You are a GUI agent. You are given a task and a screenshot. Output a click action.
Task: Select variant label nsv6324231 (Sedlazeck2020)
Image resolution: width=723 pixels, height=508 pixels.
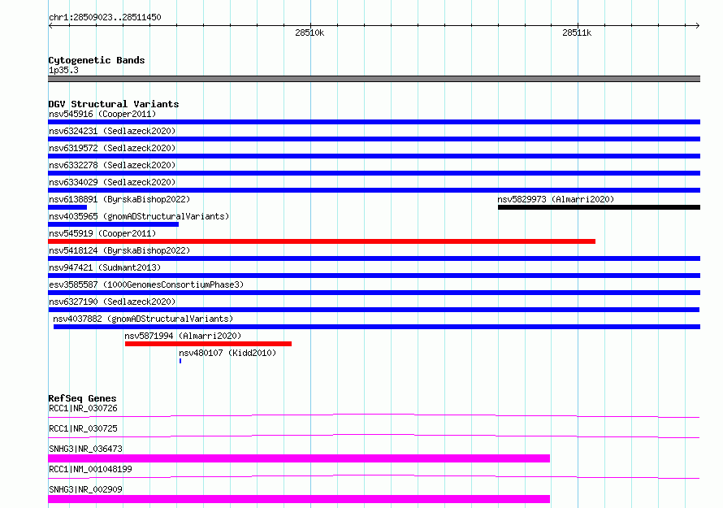(x=112, y=131)
